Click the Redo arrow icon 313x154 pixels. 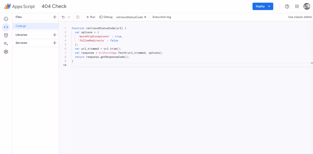click(x=69, y=17)
